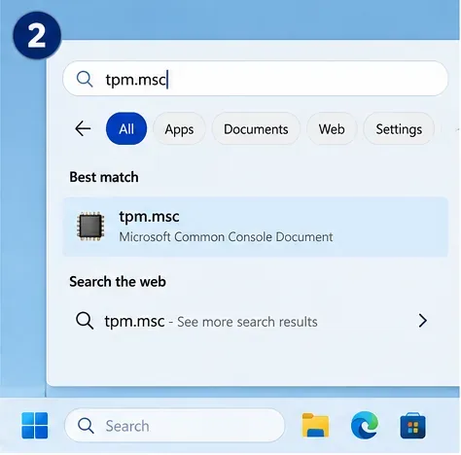This screenshot has height=455, width=461.
Task: Go back using the left arrow
Action: click(83, 128)
